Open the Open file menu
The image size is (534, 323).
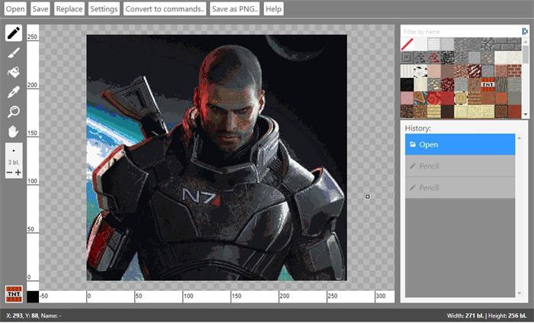[x=15, y=9]
